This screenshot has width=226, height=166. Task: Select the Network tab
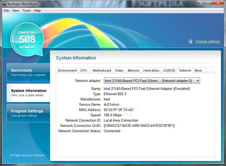(x=185, y=70)
